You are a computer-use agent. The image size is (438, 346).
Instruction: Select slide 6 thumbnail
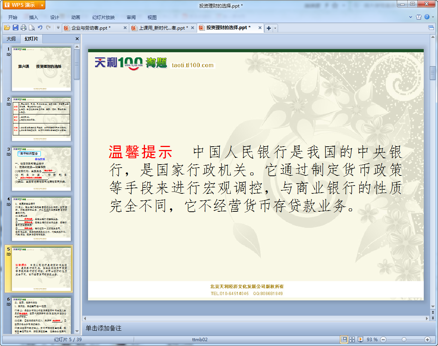[x=41, y=315]
